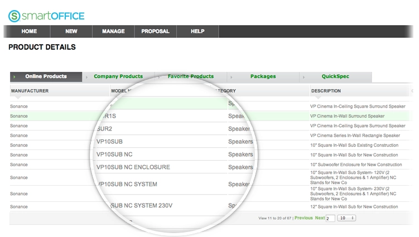Screen dimensions: 419x237
Task: Open the PROPOSAL menu
Action: coord(155,31)
